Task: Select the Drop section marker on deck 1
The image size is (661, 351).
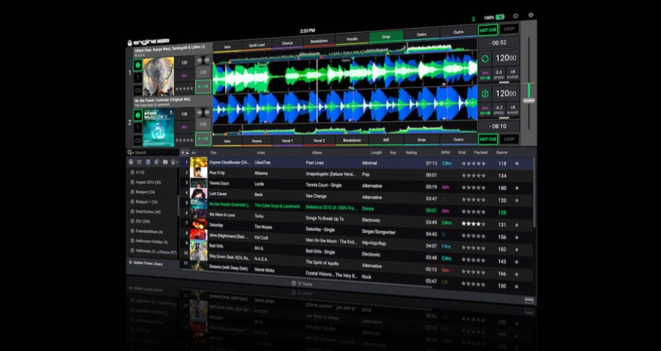Action: pos(386,36)
